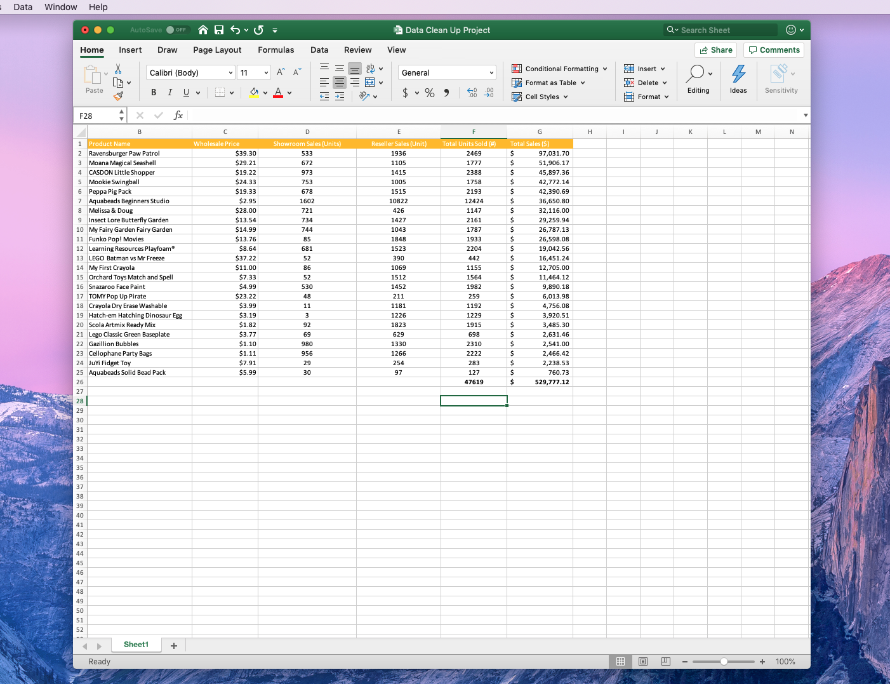Viewport: 890px width, 684px height.
Task: Add a new sheet with plus button
Action: click(x=174, y=645)
